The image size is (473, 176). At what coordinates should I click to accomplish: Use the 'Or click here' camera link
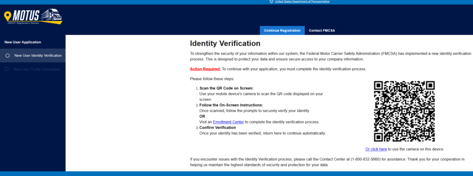tap(376, 149)
